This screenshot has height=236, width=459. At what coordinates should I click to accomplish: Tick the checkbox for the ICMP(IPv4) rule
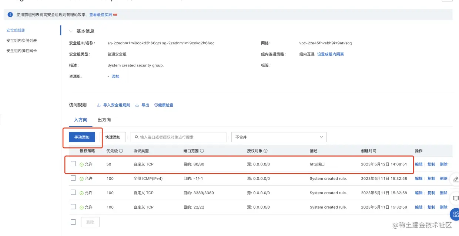73,178
